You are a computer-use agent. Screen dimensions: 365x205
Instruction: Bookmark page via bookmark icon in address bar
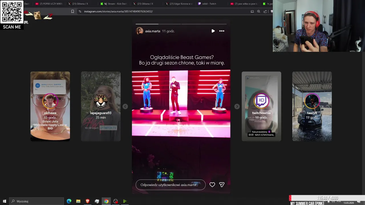tap(72, 11)
